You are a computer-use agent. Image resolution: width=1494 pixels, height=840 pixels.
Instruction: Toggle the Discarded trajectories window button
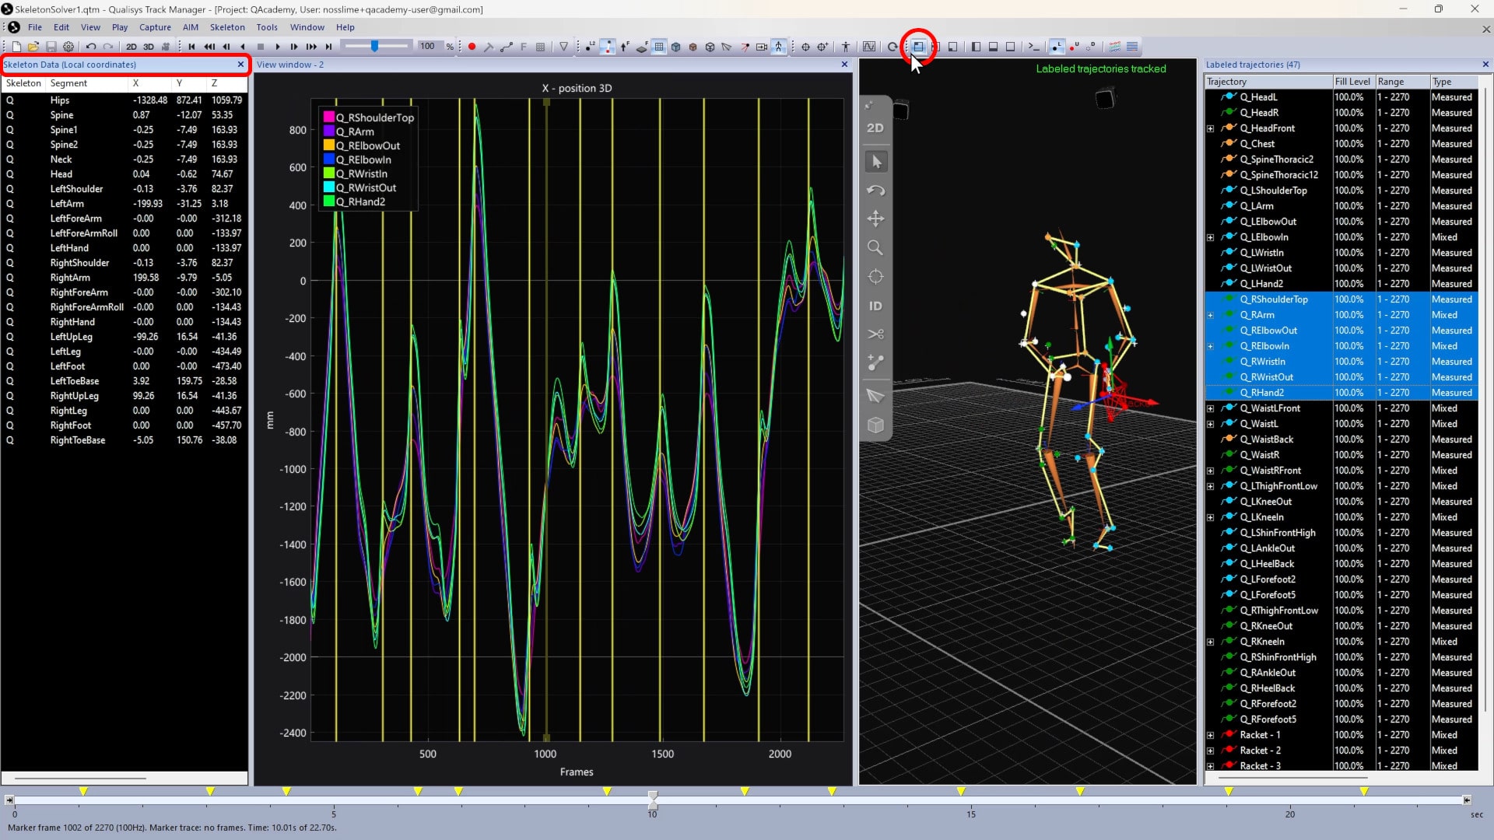(1091, 47)
